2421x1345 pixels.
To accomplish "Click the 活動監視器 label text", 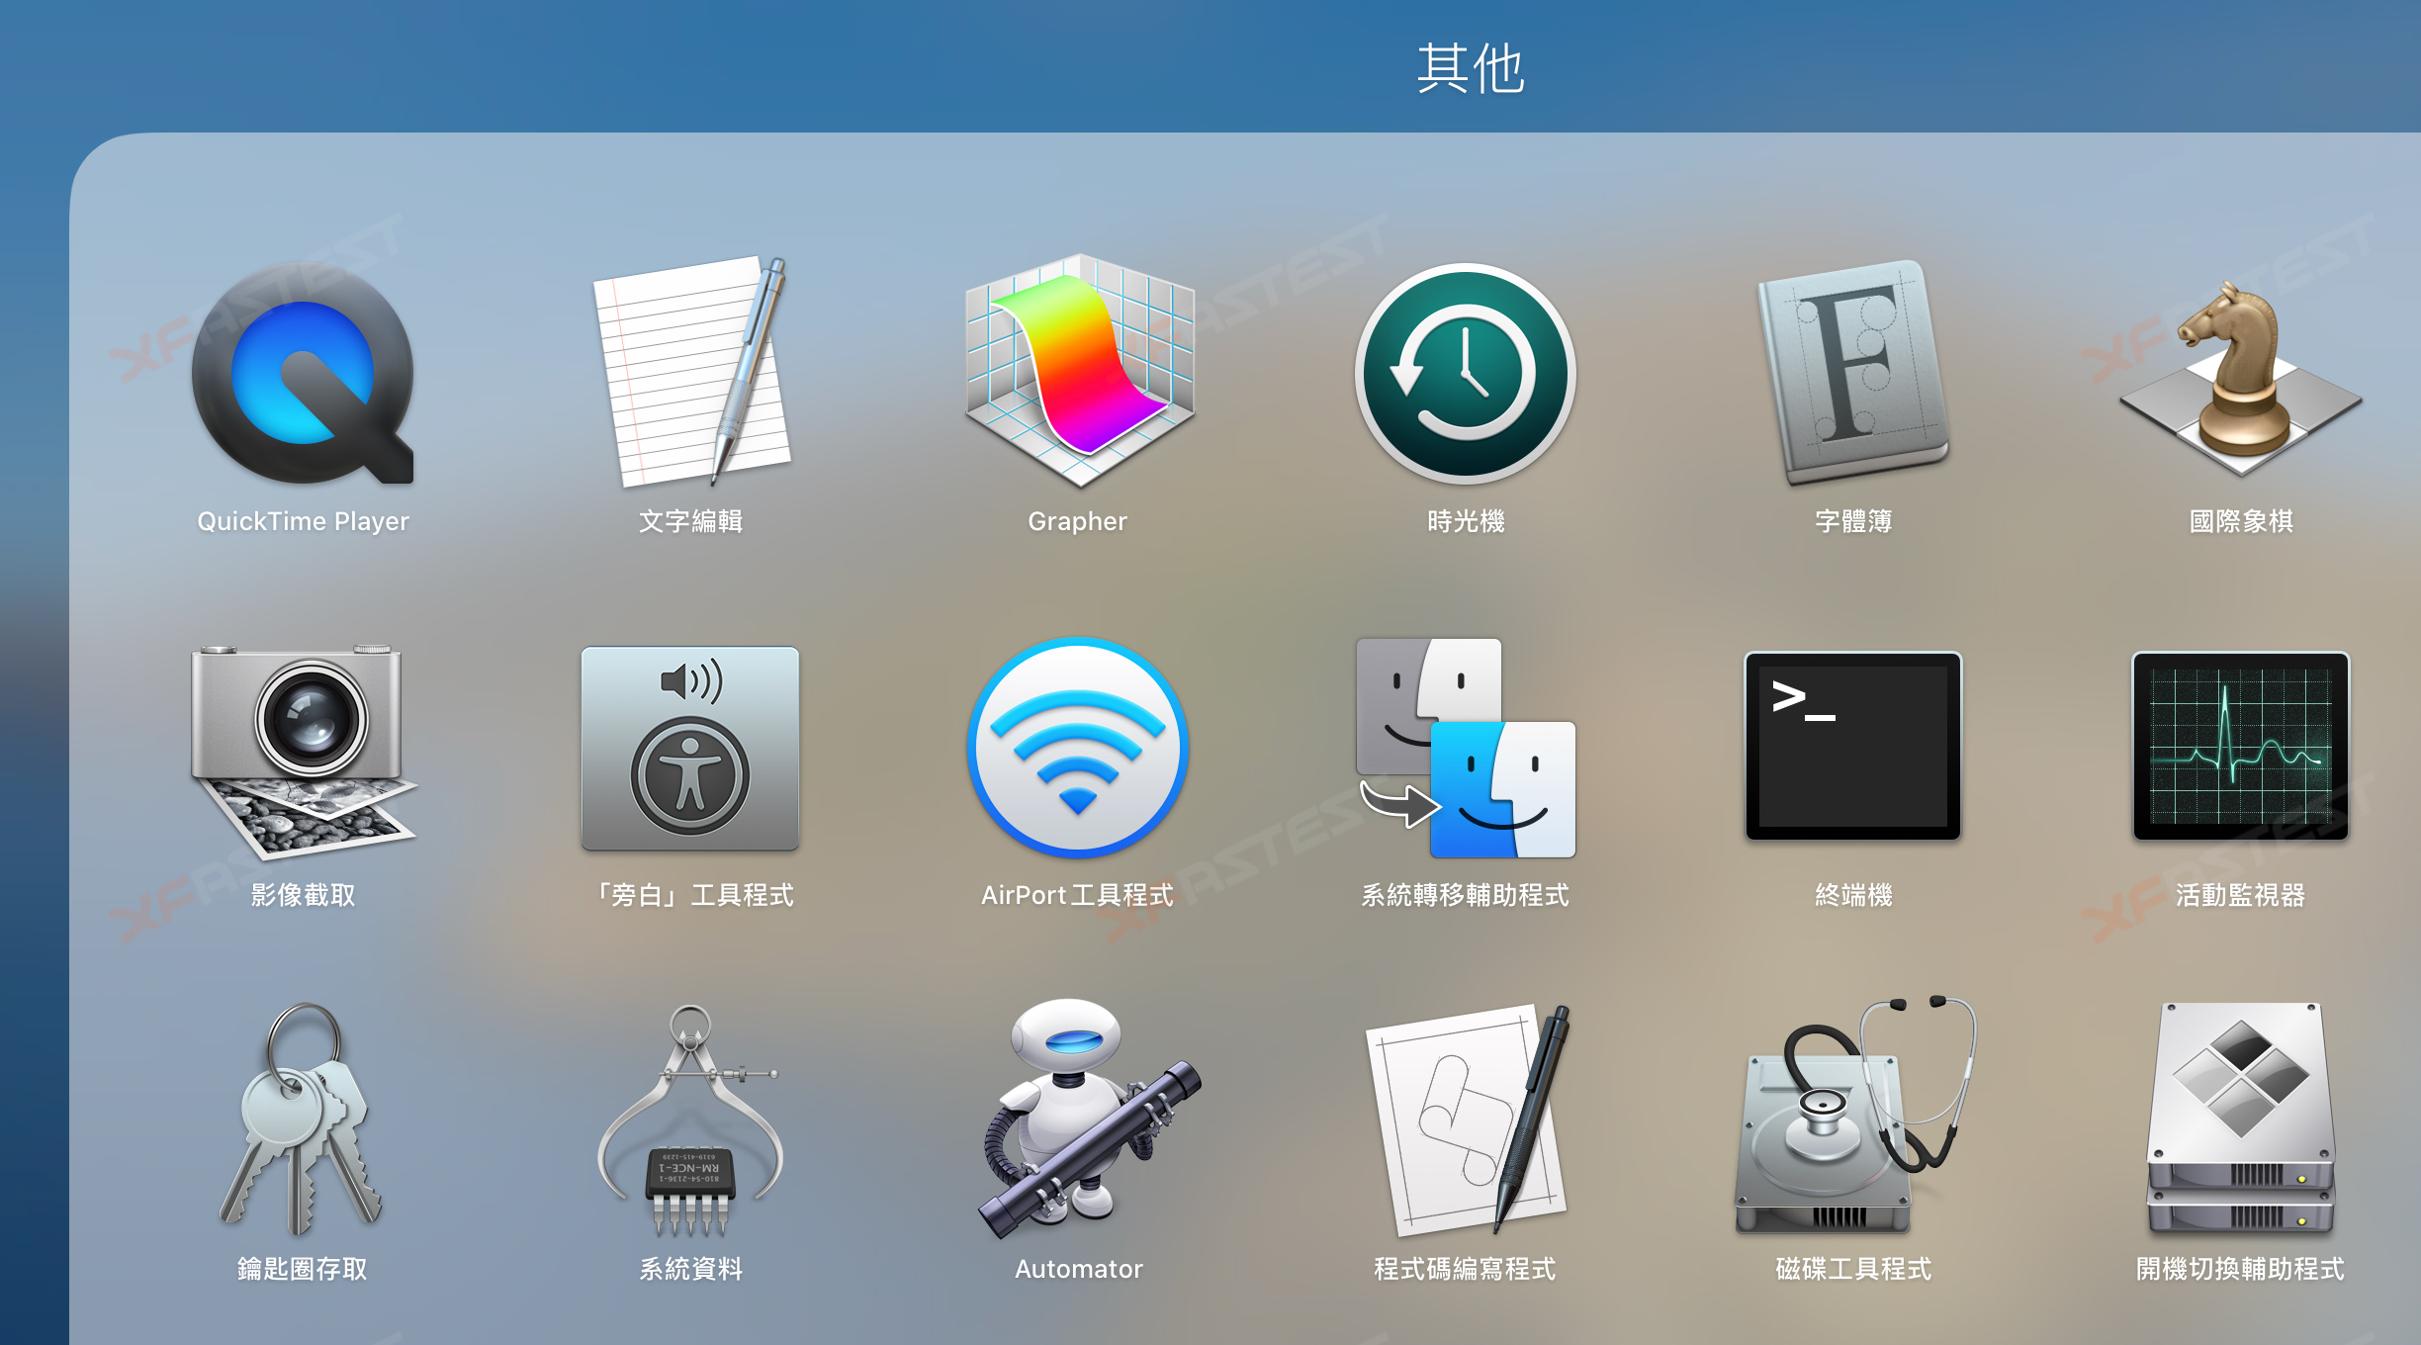I will coord(2241,895).
